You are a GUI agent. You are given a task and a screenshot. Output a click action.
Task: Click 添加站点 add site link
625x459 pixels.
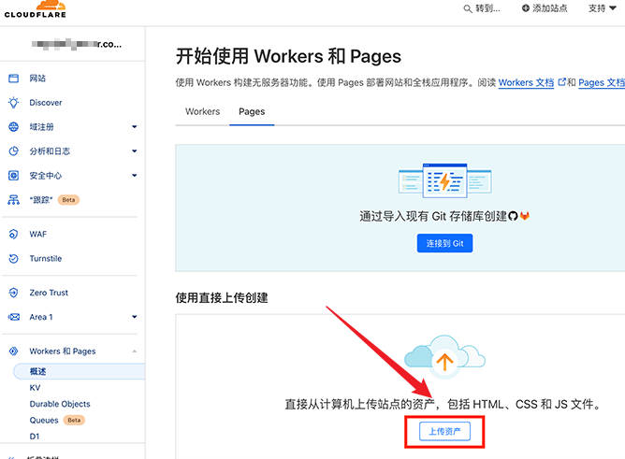pyautogui.click(x=545, y=8)
